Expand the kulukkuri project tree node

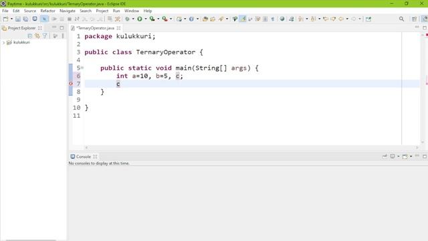pyautogui.click(x=4, y=42)
